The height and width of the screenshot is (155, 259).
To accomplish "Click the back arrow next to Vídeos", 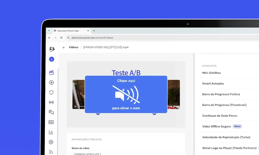I will pos(64,47).
